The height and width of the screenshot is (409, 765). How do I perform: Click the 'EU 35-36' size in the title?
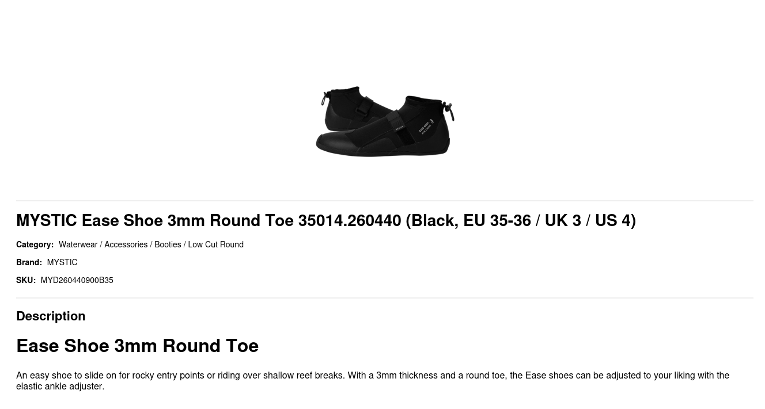pos(497,220)
